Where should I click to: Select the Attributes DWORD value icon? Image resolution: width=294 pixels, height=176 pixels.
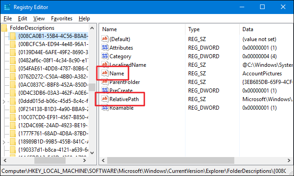point(105,47)
